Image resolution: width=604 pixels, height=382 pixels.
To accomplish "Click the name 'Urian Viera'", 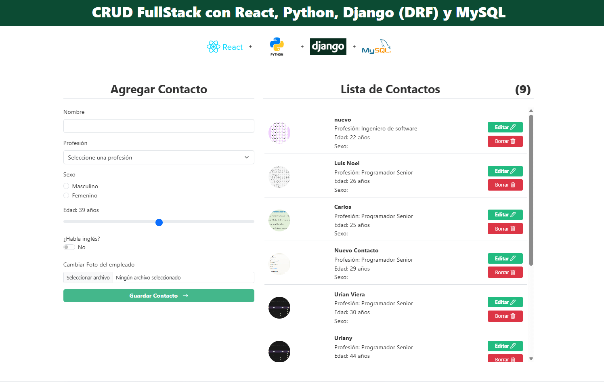I will pyautogui.click(x=349, y=294).
